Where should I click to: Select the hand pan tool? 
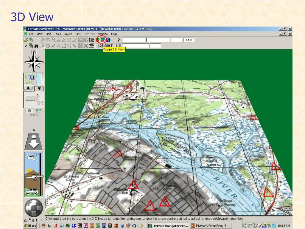tap(48, 40)
